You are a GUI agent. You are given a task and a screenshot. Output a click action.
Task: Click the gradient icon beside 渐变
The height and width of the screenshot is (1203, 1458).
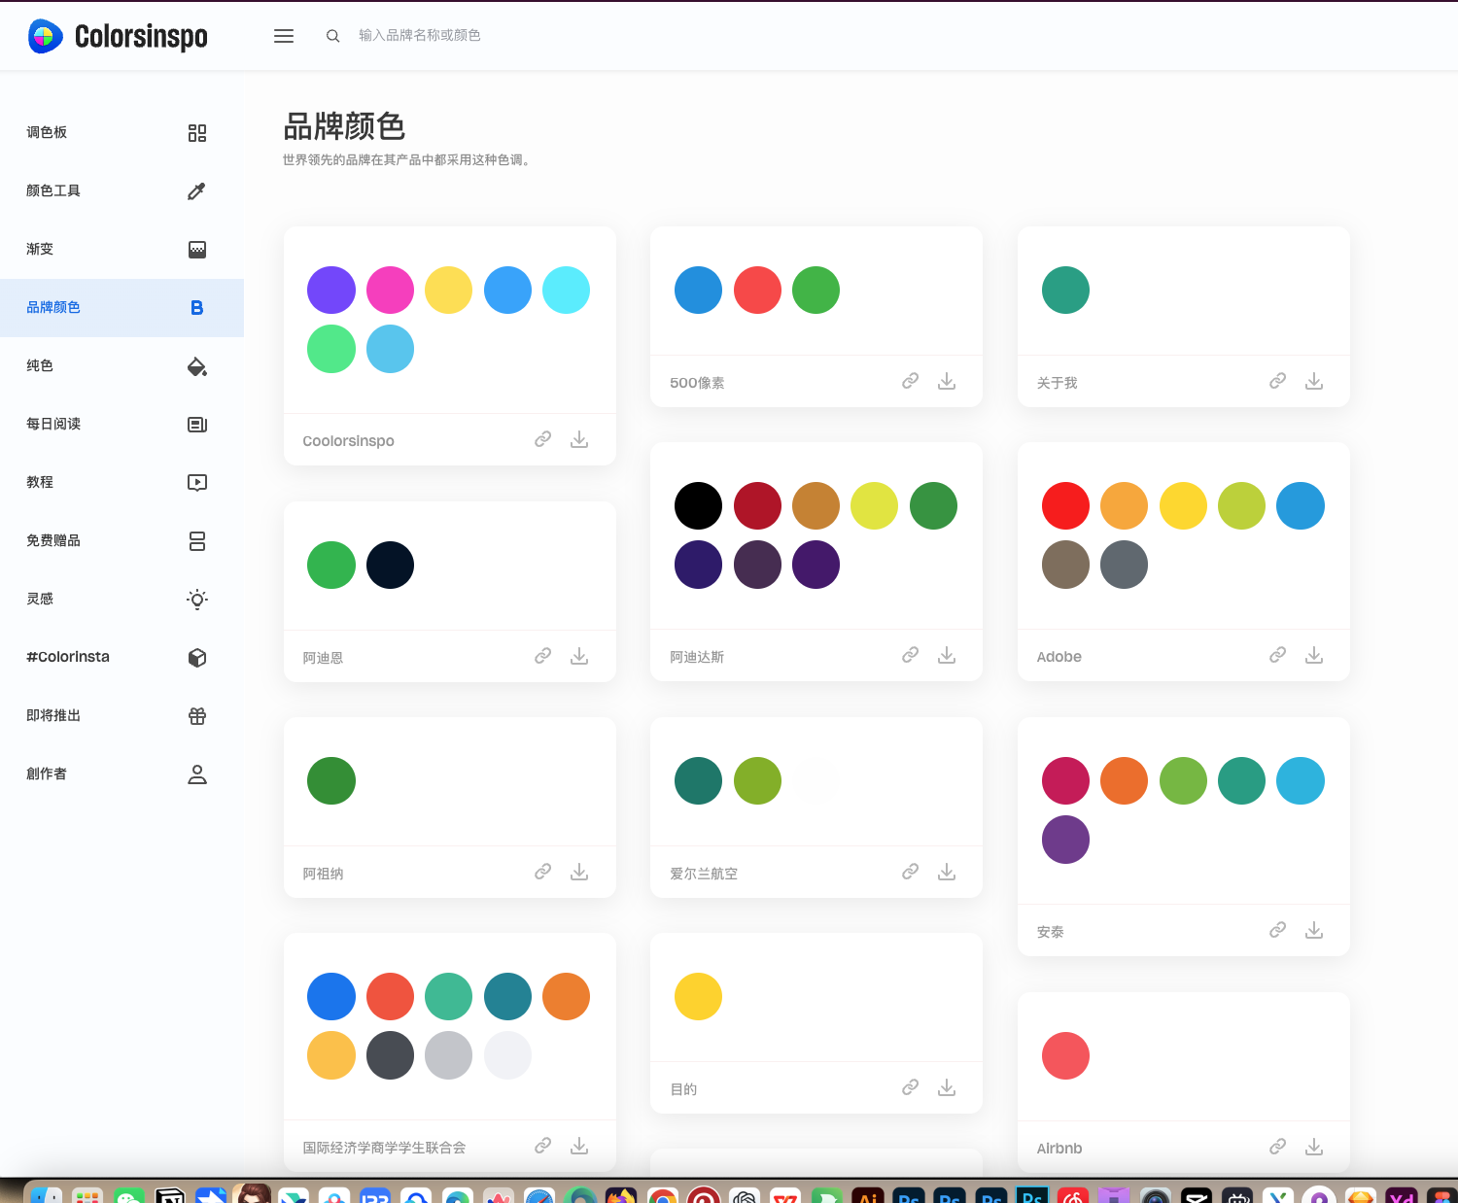(x=197, y=250)
